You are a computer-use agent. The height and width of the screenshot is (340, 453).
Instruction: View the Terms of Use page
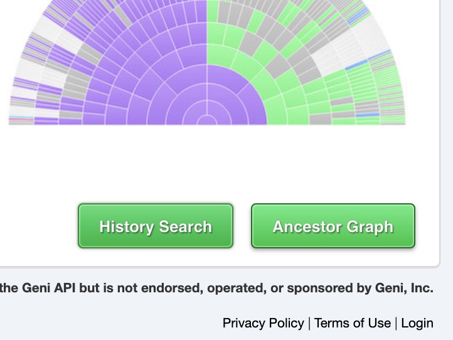click(353, 323)
